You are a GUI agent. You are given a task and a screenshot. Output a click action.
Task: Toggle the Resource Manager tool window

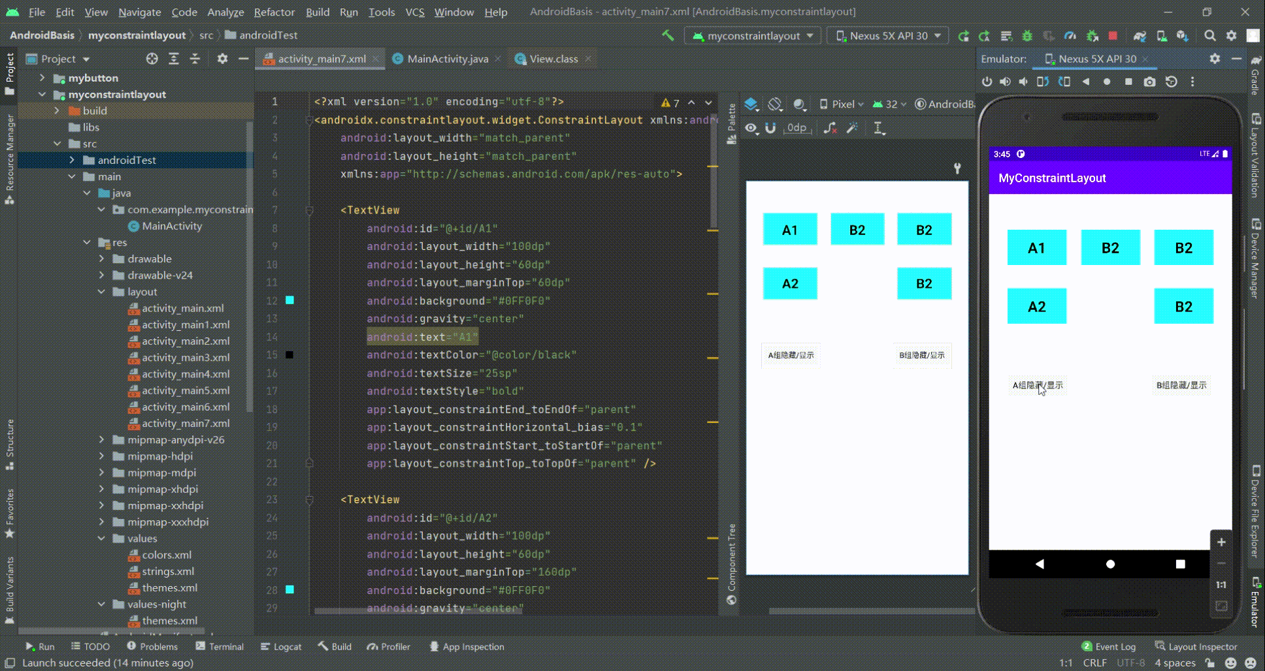(10, 159)
